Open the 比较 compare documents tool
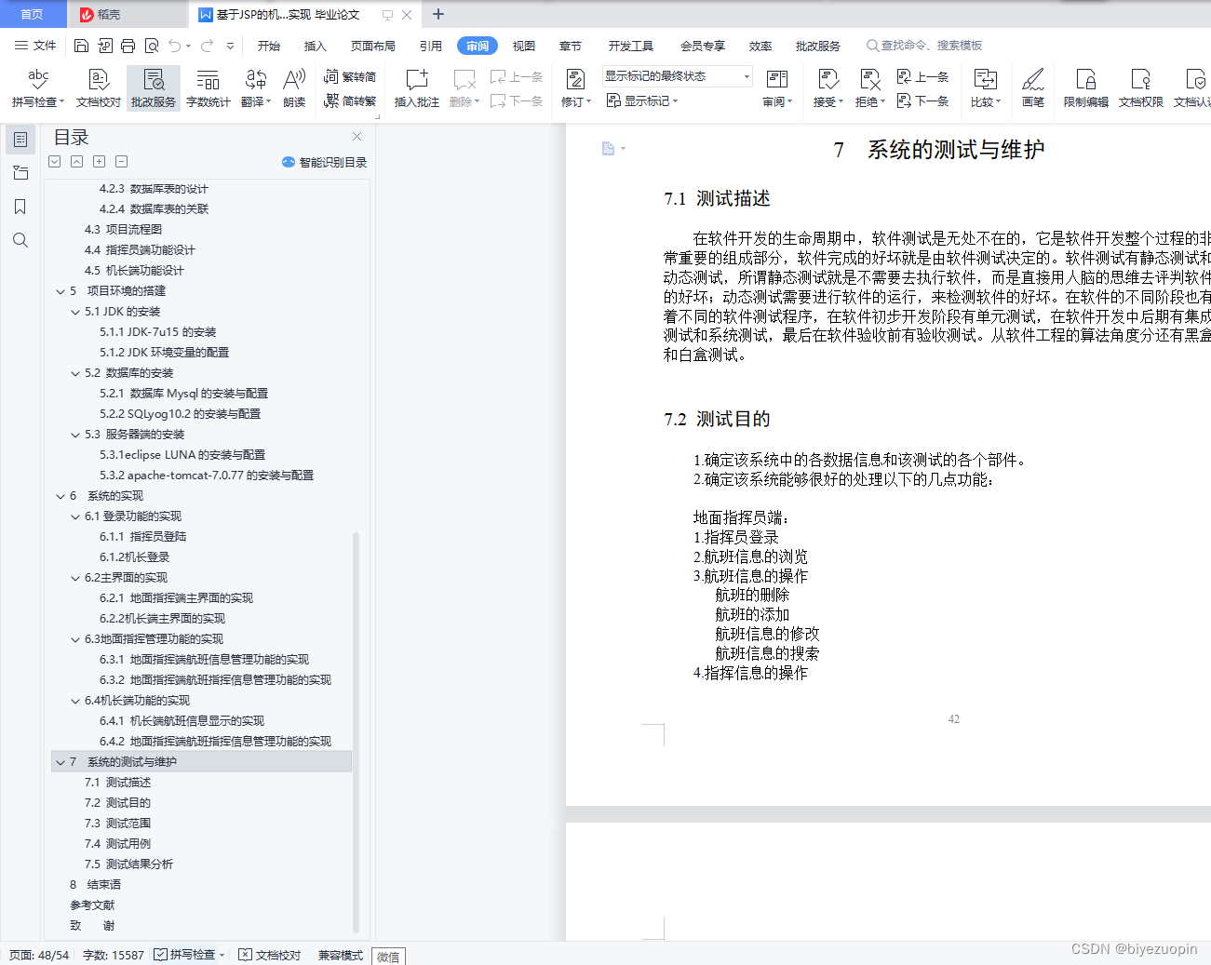 click(986, 88)
